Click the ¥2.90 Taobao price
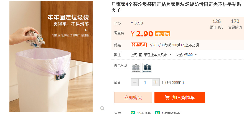The image size is (244, 114). point(142,34)
